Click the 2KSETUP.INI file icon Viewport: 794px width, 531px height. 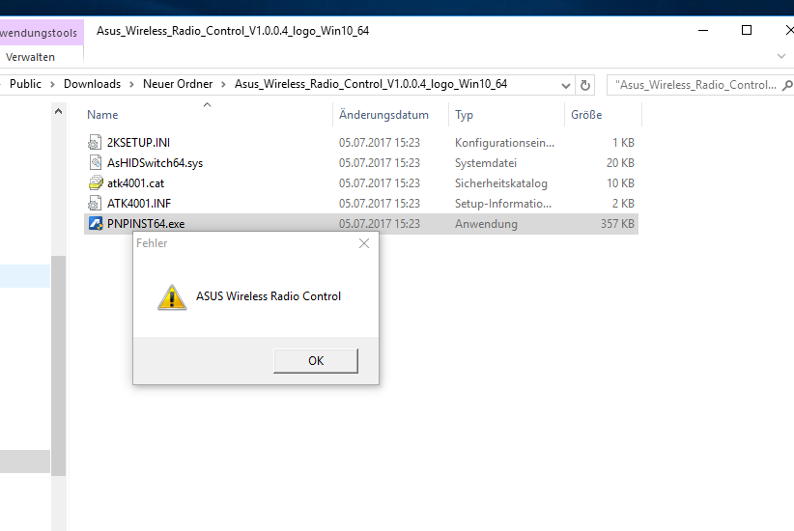[95, 143]
